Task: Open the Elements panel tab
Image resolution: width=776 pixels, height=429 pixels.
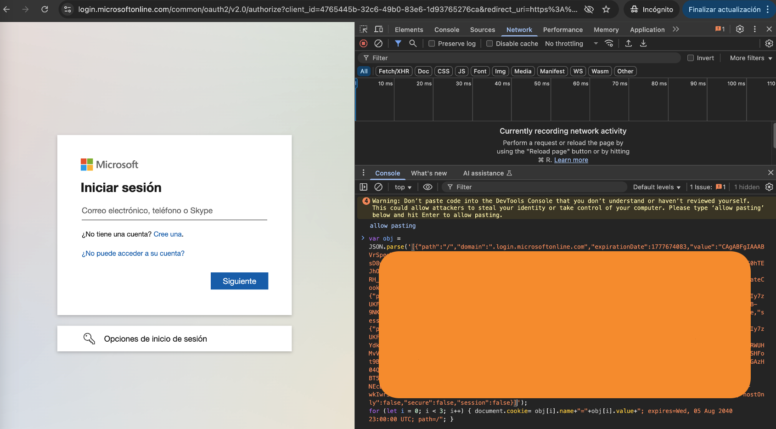Action: (x=409, y=29)
